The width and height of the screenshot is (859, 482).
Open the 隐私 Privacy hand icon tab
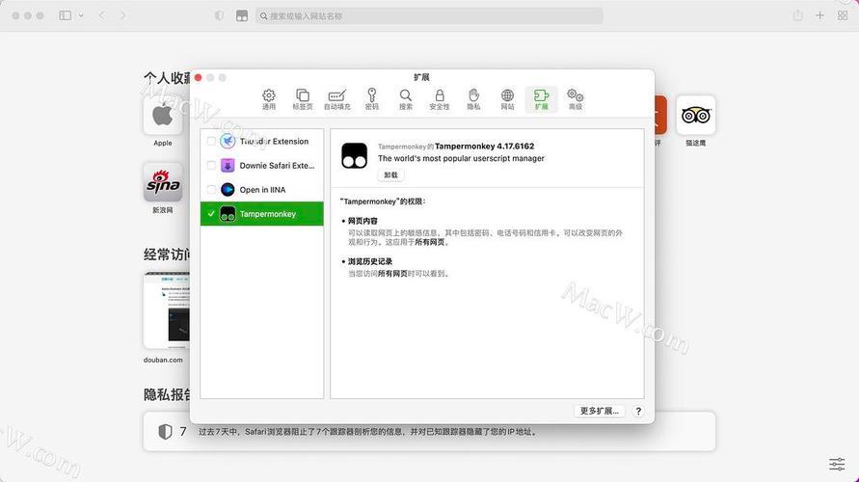(474, 99)
